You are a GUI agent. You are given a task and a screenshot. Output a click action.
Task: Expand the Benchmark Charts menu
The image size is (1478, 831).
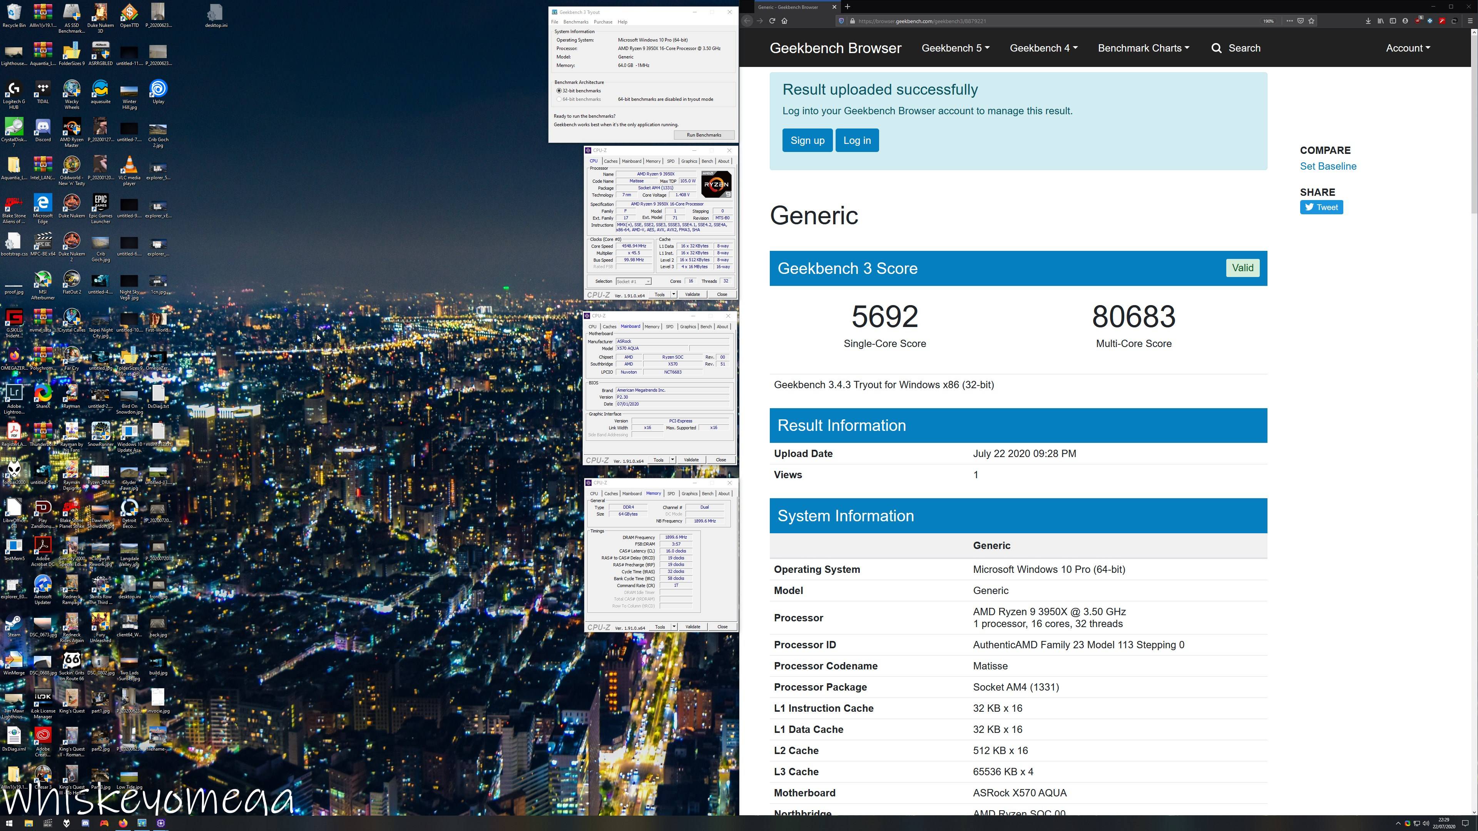[x=1144, y=48]
